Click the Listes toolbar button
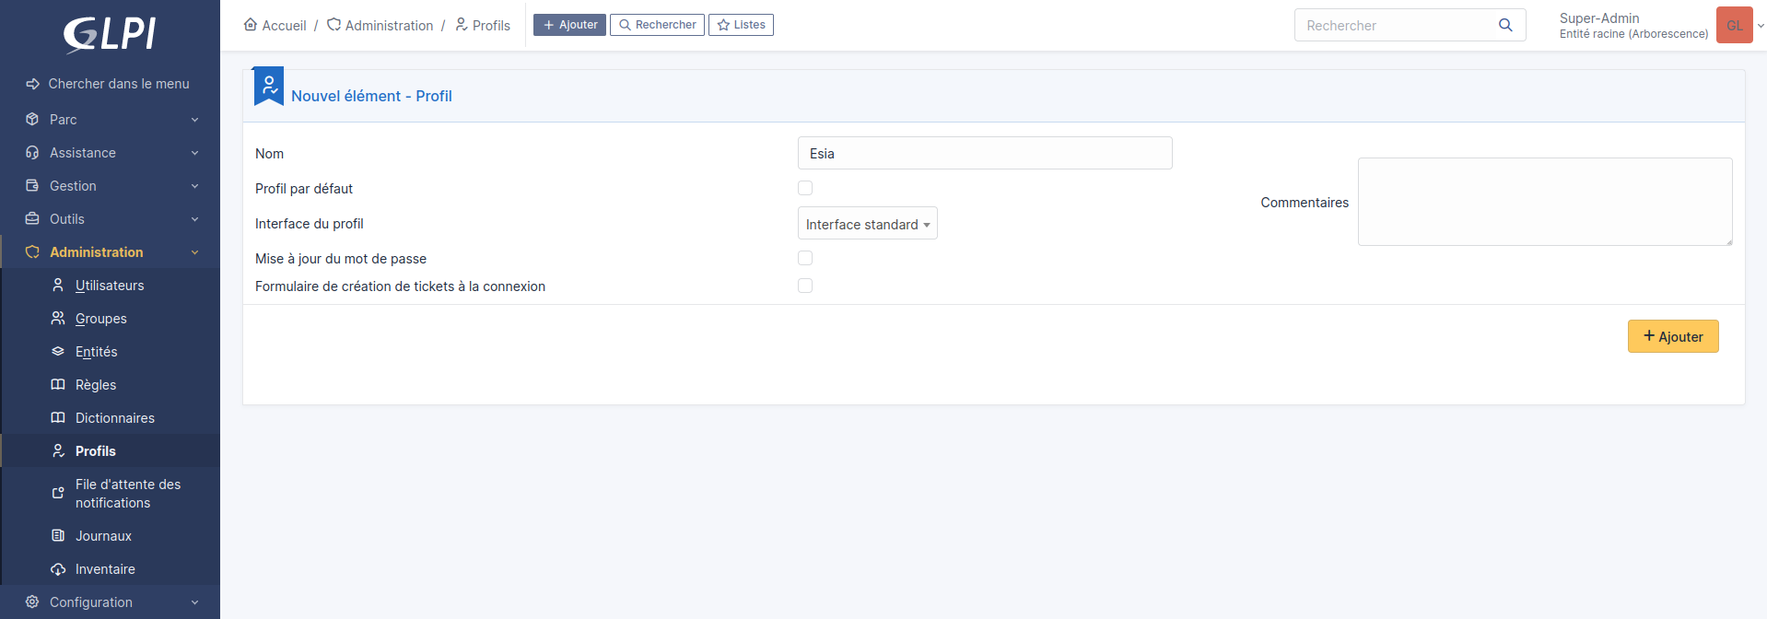 pos(741,25)
